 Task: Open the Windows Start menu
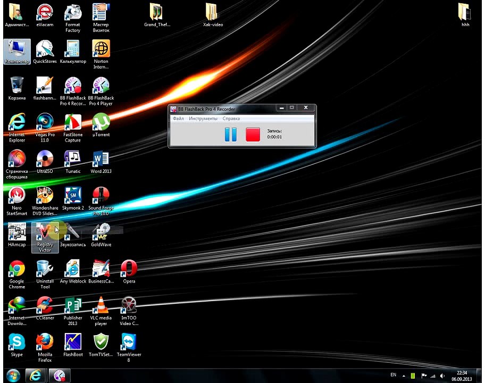pyautogui.click(x=13, y=376)
